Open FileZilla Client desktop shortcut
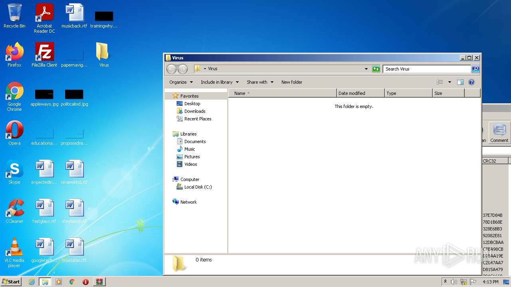Screen dimensions: 511x287 coord(44,55)
